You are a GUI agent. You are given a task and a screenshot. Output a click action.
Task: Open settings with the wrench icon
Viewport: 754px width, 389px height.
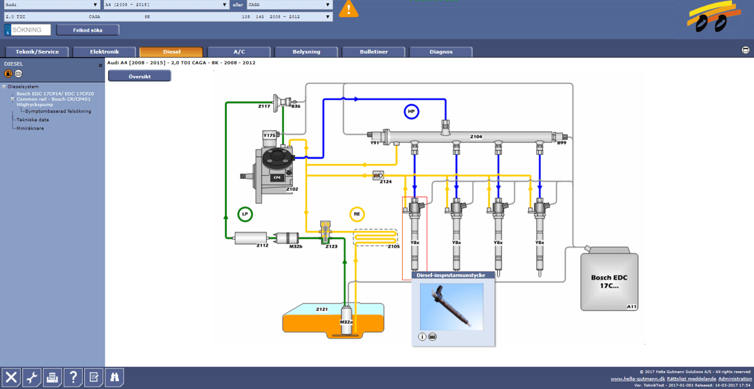tap(32, 377)
